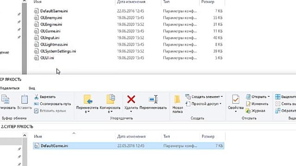The height and width of the screenshot is (166, 296).
Task: Select DefaultGame.ini name in upper window
Action: tap(54, 11)
